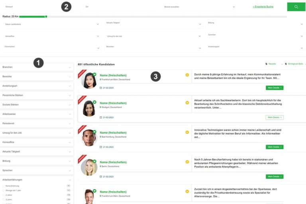This screenshot has height=204, width=306.
Task: Click the calendar icon on the Stuttgart candidate
Action: coord(101,118)
